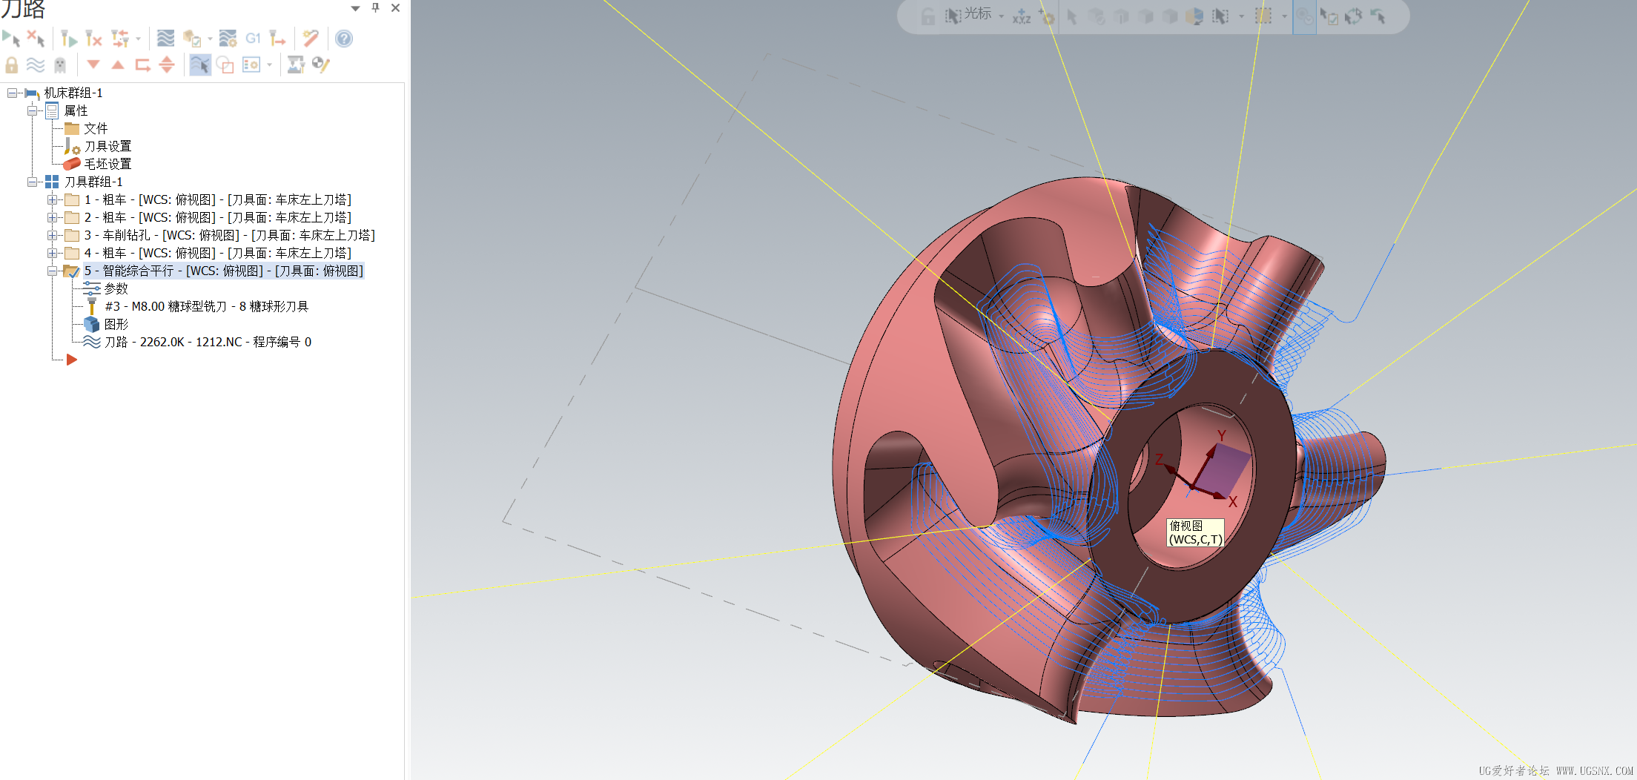Toggle only display associative geometry
The height and width of the screenshot is (780, 1637).
(225, 65)
